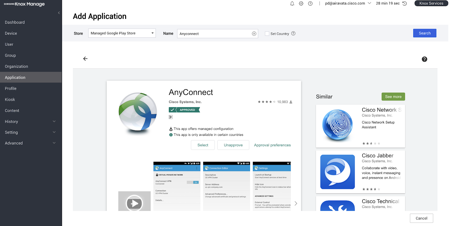The height and width of the screenshot is (226, 451).
Task: Open the notifications bell icon
Action: tap(292, 3)
